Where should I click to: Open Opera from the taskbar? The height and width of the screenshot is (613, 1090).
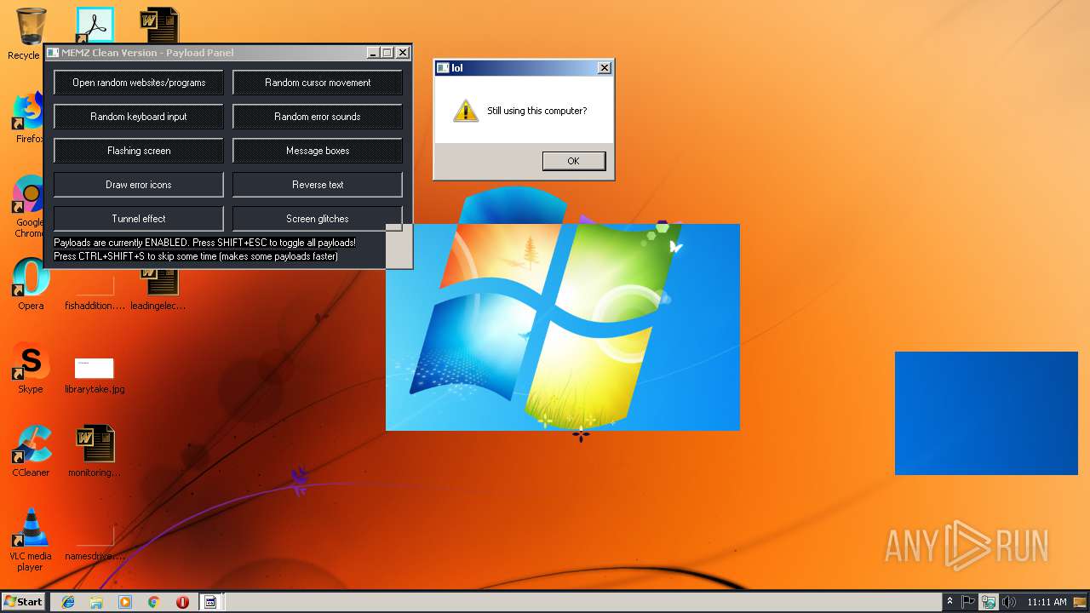(182, 602)
